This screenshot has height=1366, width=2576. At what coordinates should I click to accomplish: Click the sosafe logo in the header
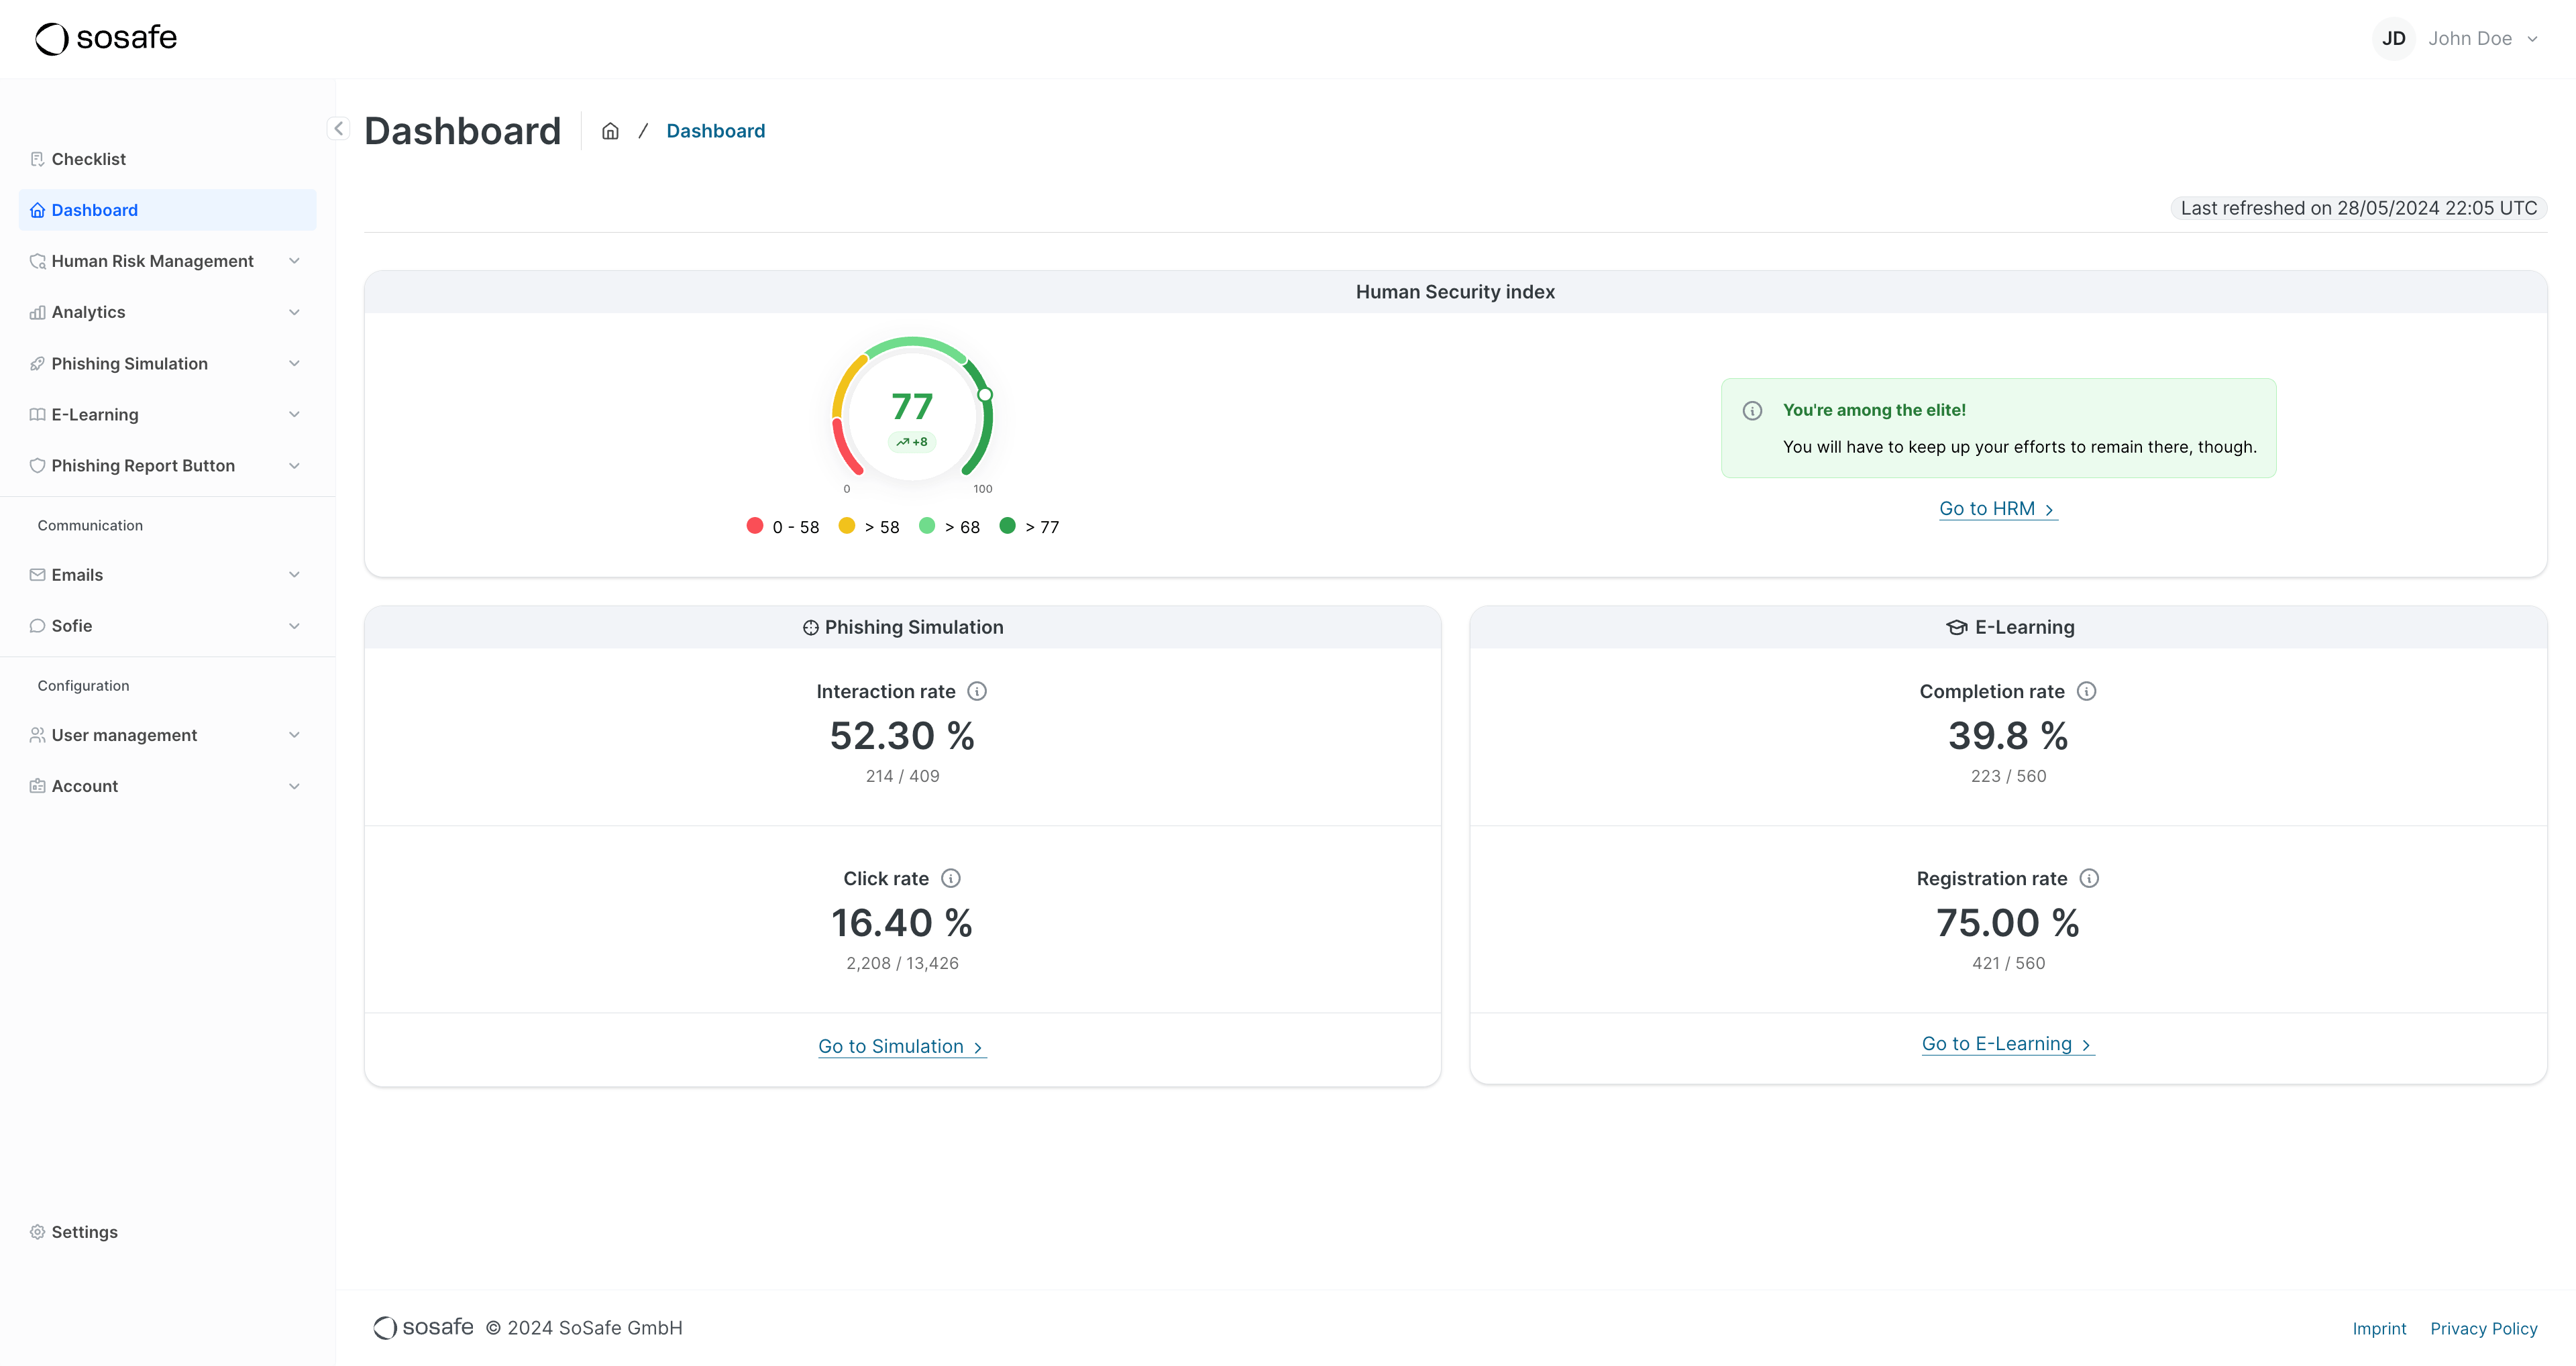(x=106, y=38)
